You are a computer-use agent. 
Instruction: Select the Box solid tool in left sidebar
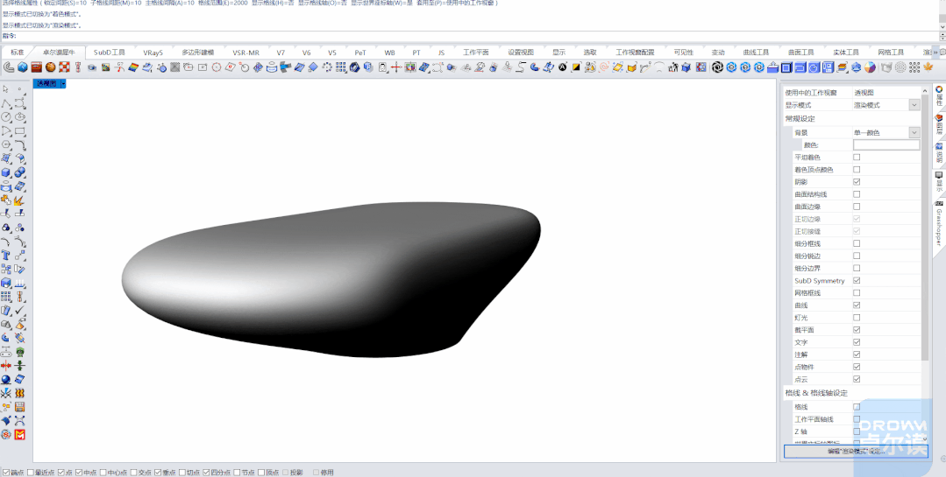coord(6,172)
